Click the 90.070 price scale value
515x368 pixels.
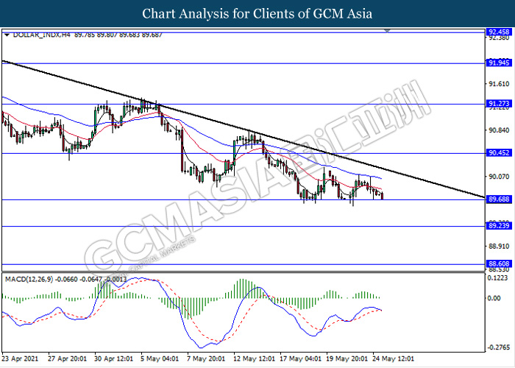click(x=499, y=177)
